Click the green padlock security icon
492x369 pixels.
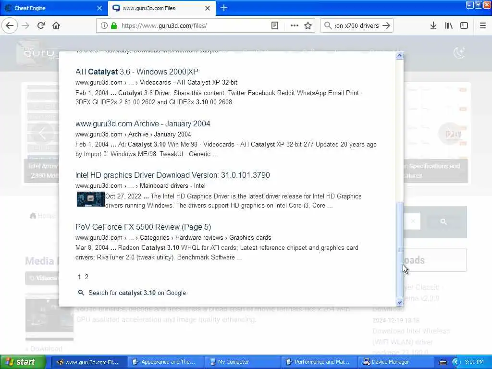pos(114,26)
